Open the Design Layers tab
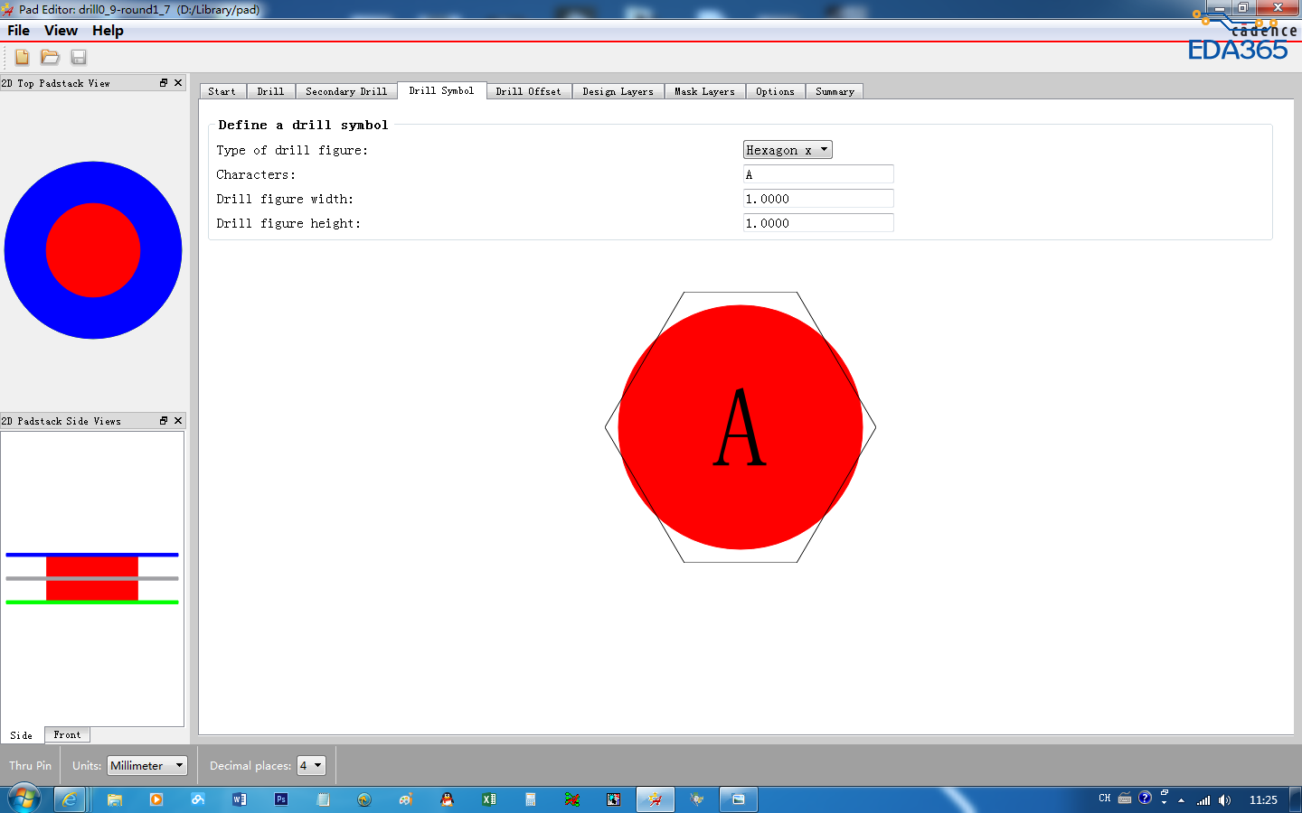 [618, 91]
